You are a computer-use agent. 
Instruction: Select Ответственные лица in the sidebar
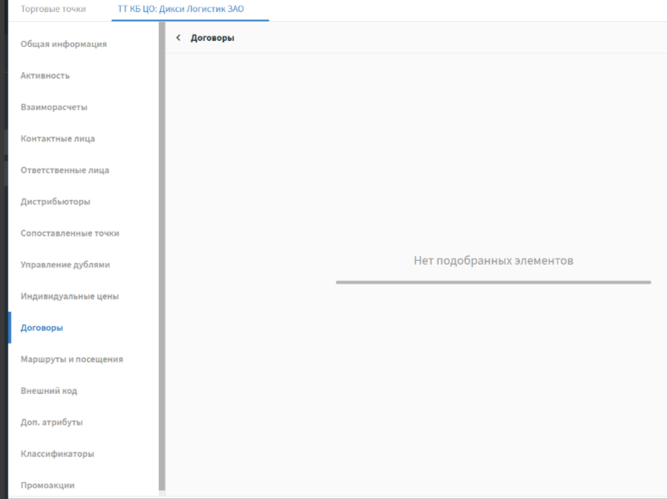click(65, 170)
